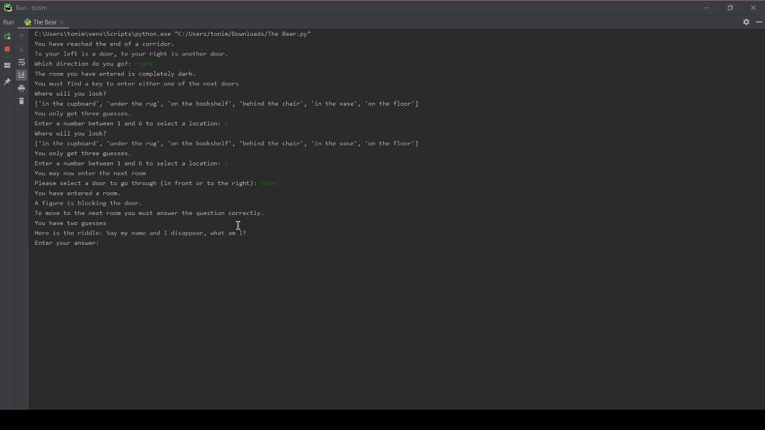The image size is (765, 430).
Task: Toggle soft-wrap for console output
Action: point(22,62)
